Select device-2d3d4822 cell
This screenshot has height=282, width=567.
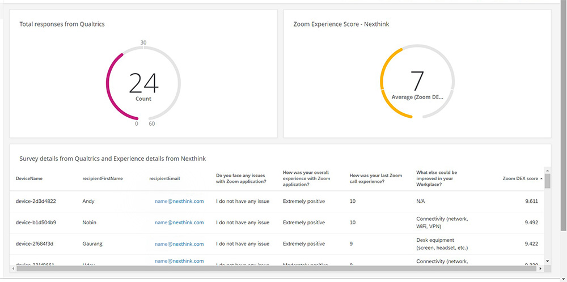tap(36, 201)
